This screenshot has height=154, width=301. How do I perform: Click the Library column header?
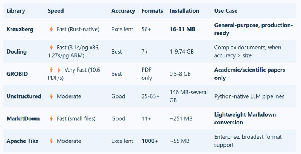point(16,11)
